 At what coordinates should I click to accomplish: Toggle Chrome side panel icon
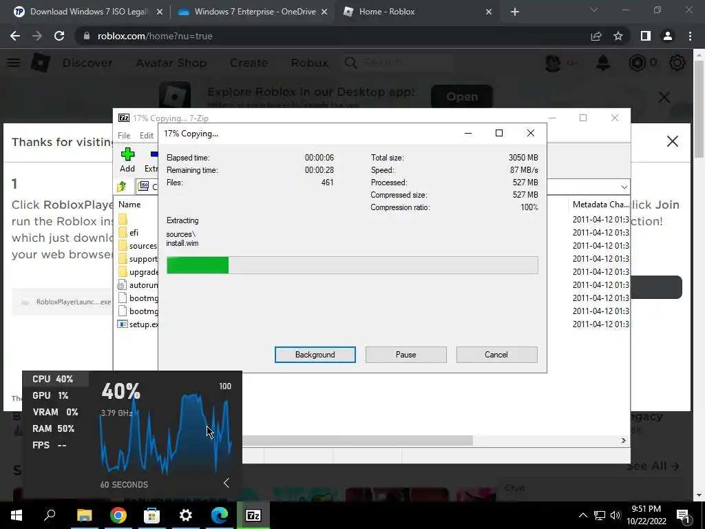point(646,36)
